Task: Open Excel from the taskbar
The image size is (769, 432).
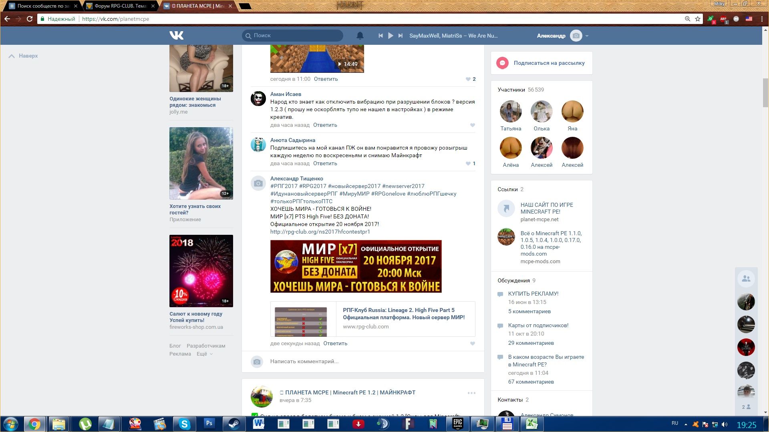Action: click(x=532, y=424)
